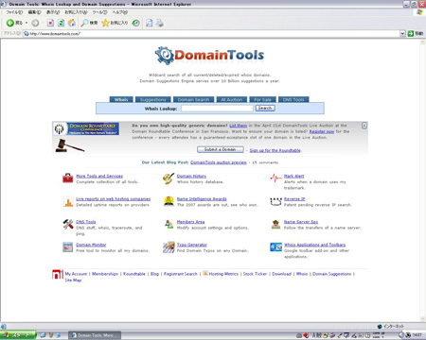Go back with the Back toolbar arrow
426x340 pixels.
14,23
